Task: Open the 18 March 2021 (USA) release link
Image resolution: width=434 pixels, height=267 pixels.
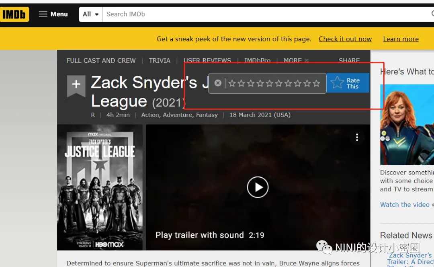Action: [x=260, y=115]
